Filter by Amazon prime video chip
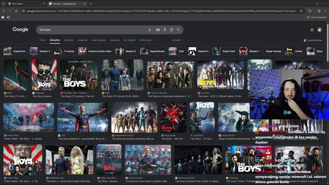The image size is (329, 185). point(96,51)
